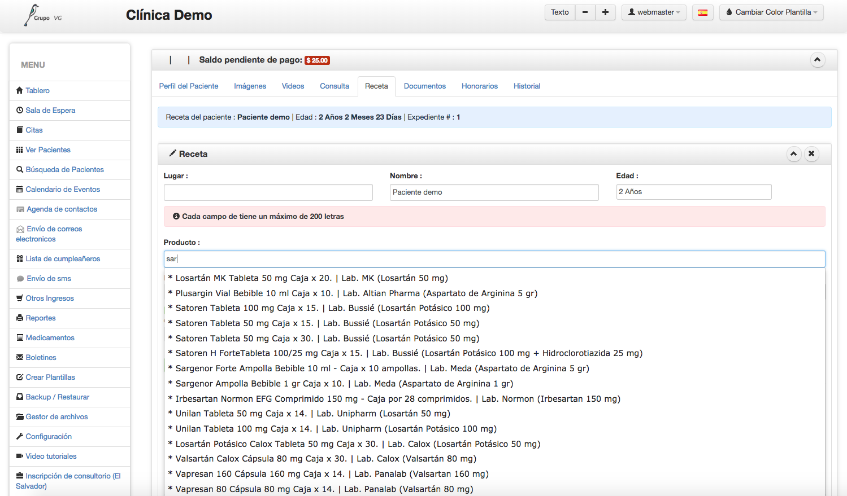Viewport: 847px width, 496px height.
Task: Click the Búsqueda de Pacientes magnifier icon
Action: tap(20, 169)
